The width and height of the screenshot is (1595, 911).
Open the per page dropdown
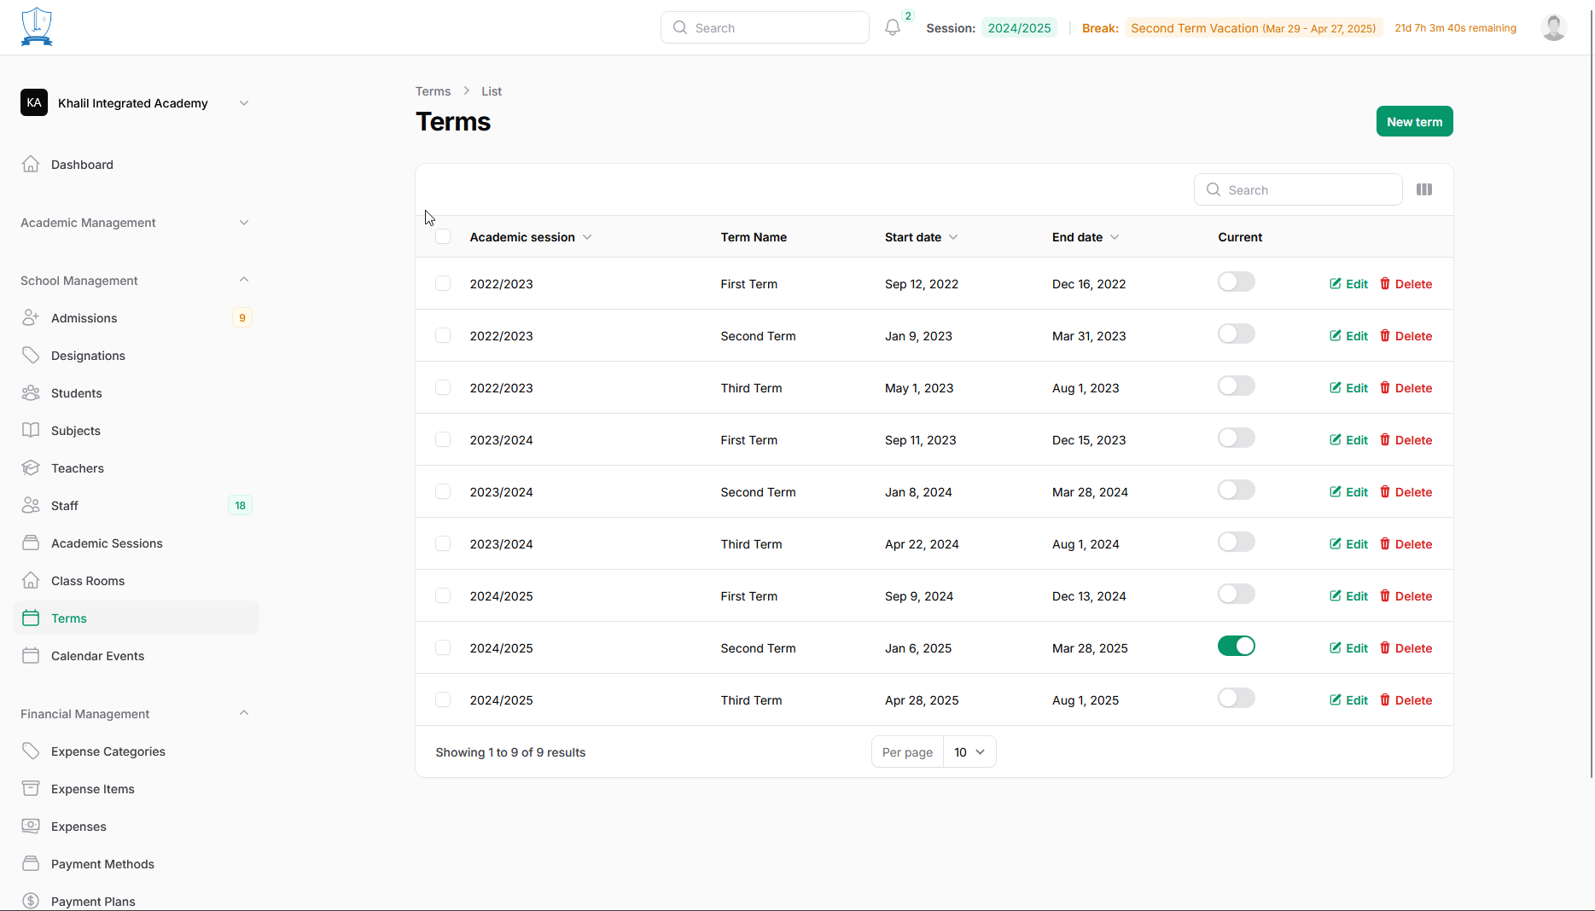(x=969, y=752)
